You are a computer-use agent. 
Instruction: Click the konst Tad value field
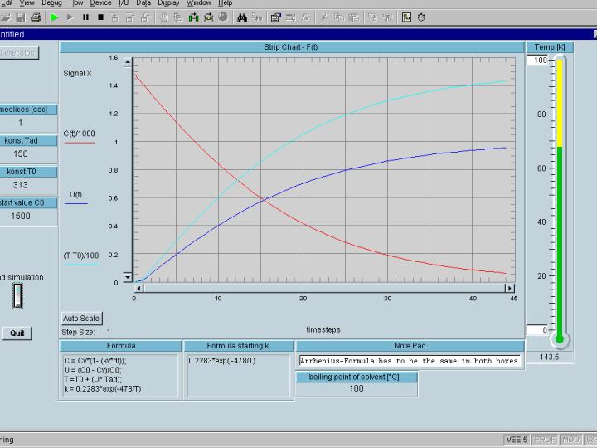pos(21,153)
